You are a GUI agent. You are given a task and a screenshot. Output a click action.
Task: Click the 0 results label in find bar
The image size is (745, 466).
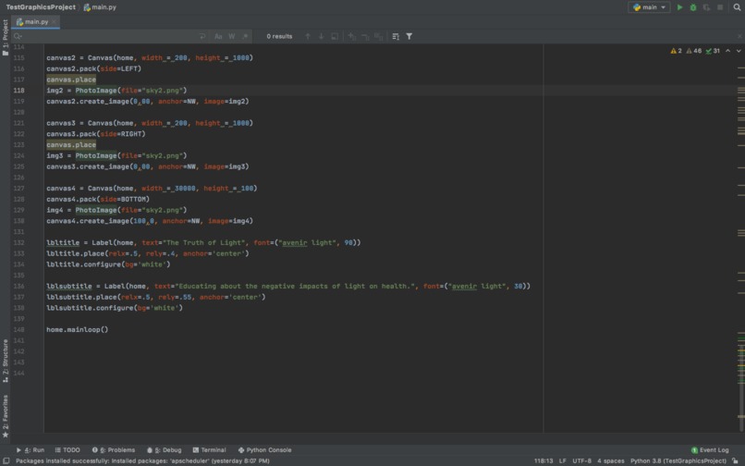click(x=279, y=36)
